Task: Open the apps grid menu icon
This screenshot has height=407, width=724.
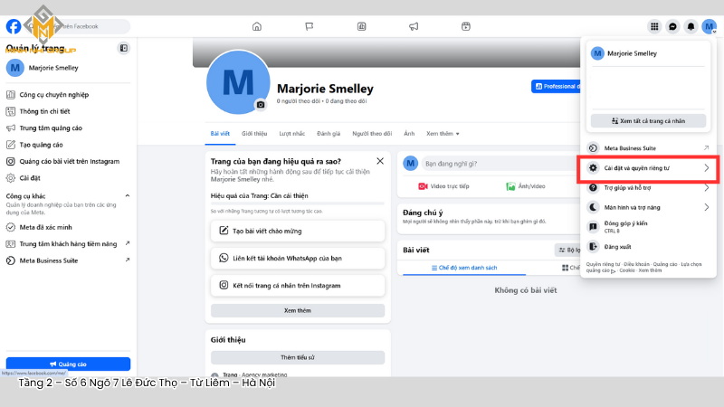Action: 654,26
